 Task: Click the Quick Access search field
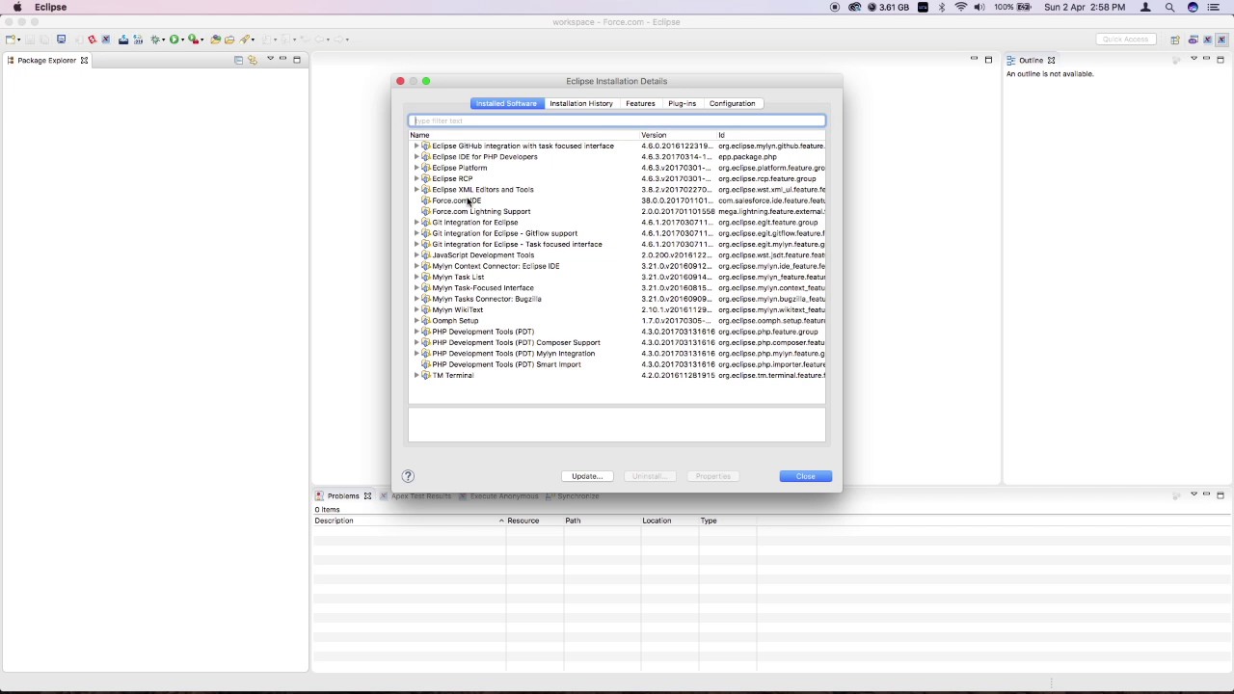1125,40
